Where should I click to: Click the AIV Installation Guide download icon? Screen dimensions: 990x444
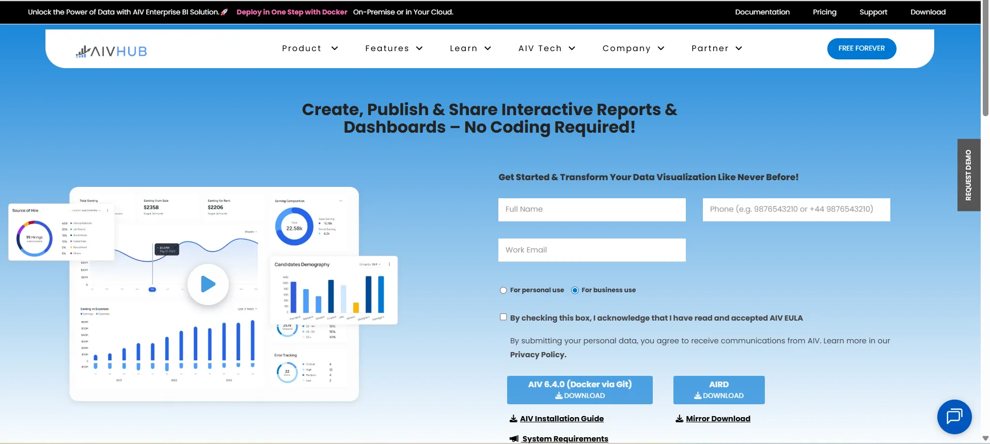tap(513, 419)
